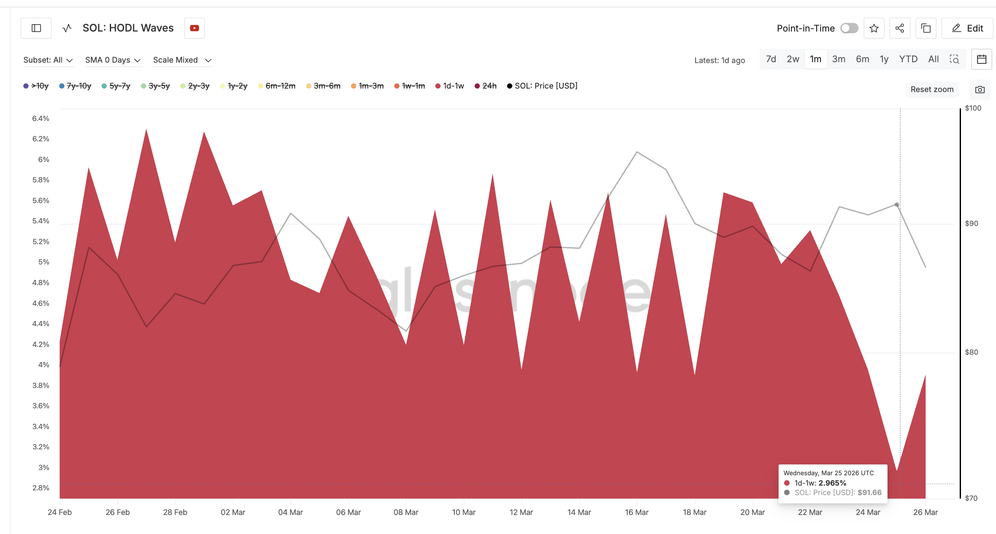The image size is (996, 534).
Task: Toggle the sidebar panel icon
Action: point(36,28)
